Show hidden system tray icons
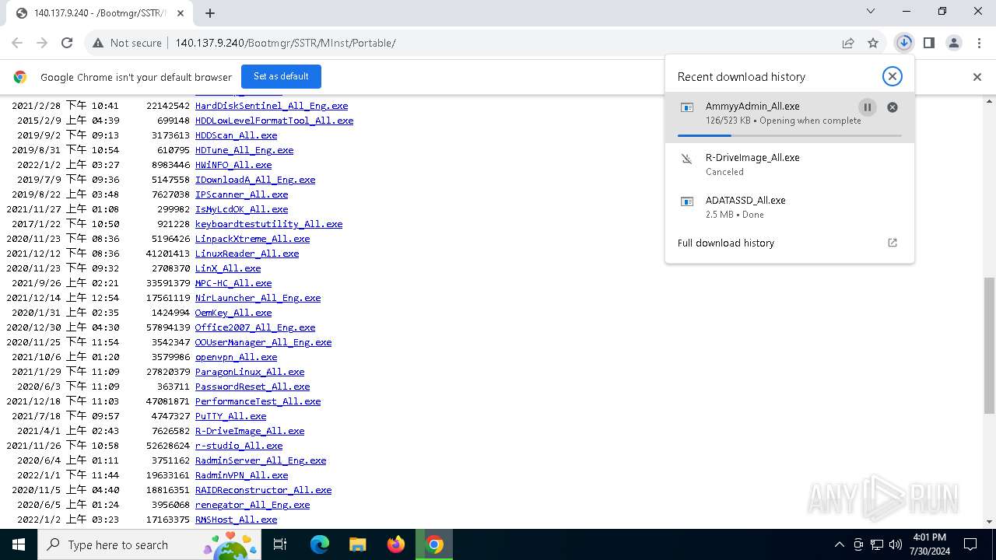Image resolution: width=996 pixels, height=560 pixels. tap(839, 544)
